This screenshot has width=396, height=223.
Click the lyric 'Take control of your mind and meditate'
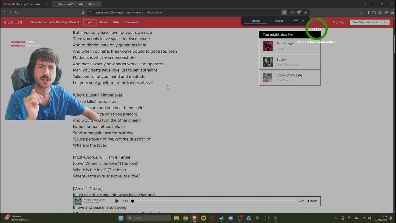coord(109,77)
